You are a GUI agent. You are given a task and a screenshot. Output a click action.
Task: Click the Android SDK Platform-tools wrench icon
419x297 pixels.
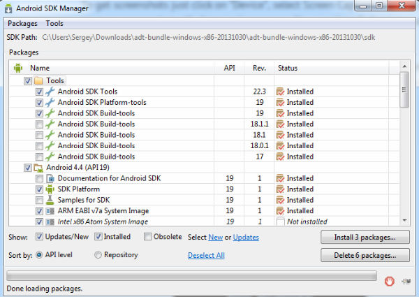tap(50, 103)
